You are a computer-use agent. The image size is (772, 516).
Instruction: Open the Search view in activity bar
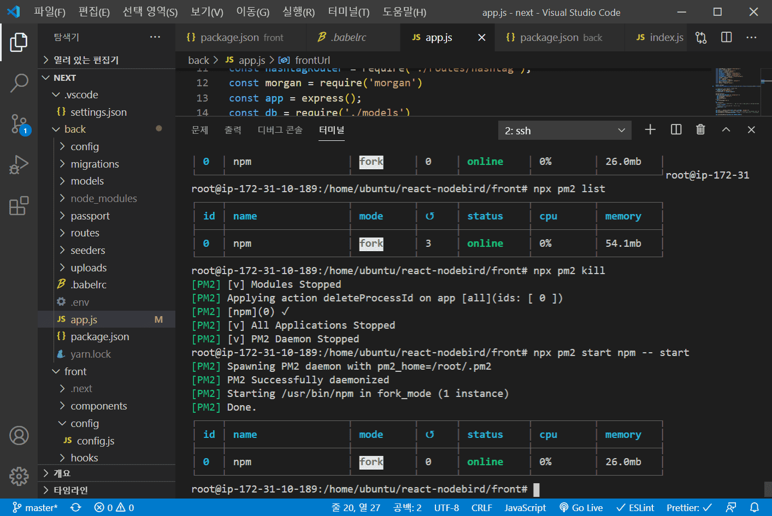19,83
